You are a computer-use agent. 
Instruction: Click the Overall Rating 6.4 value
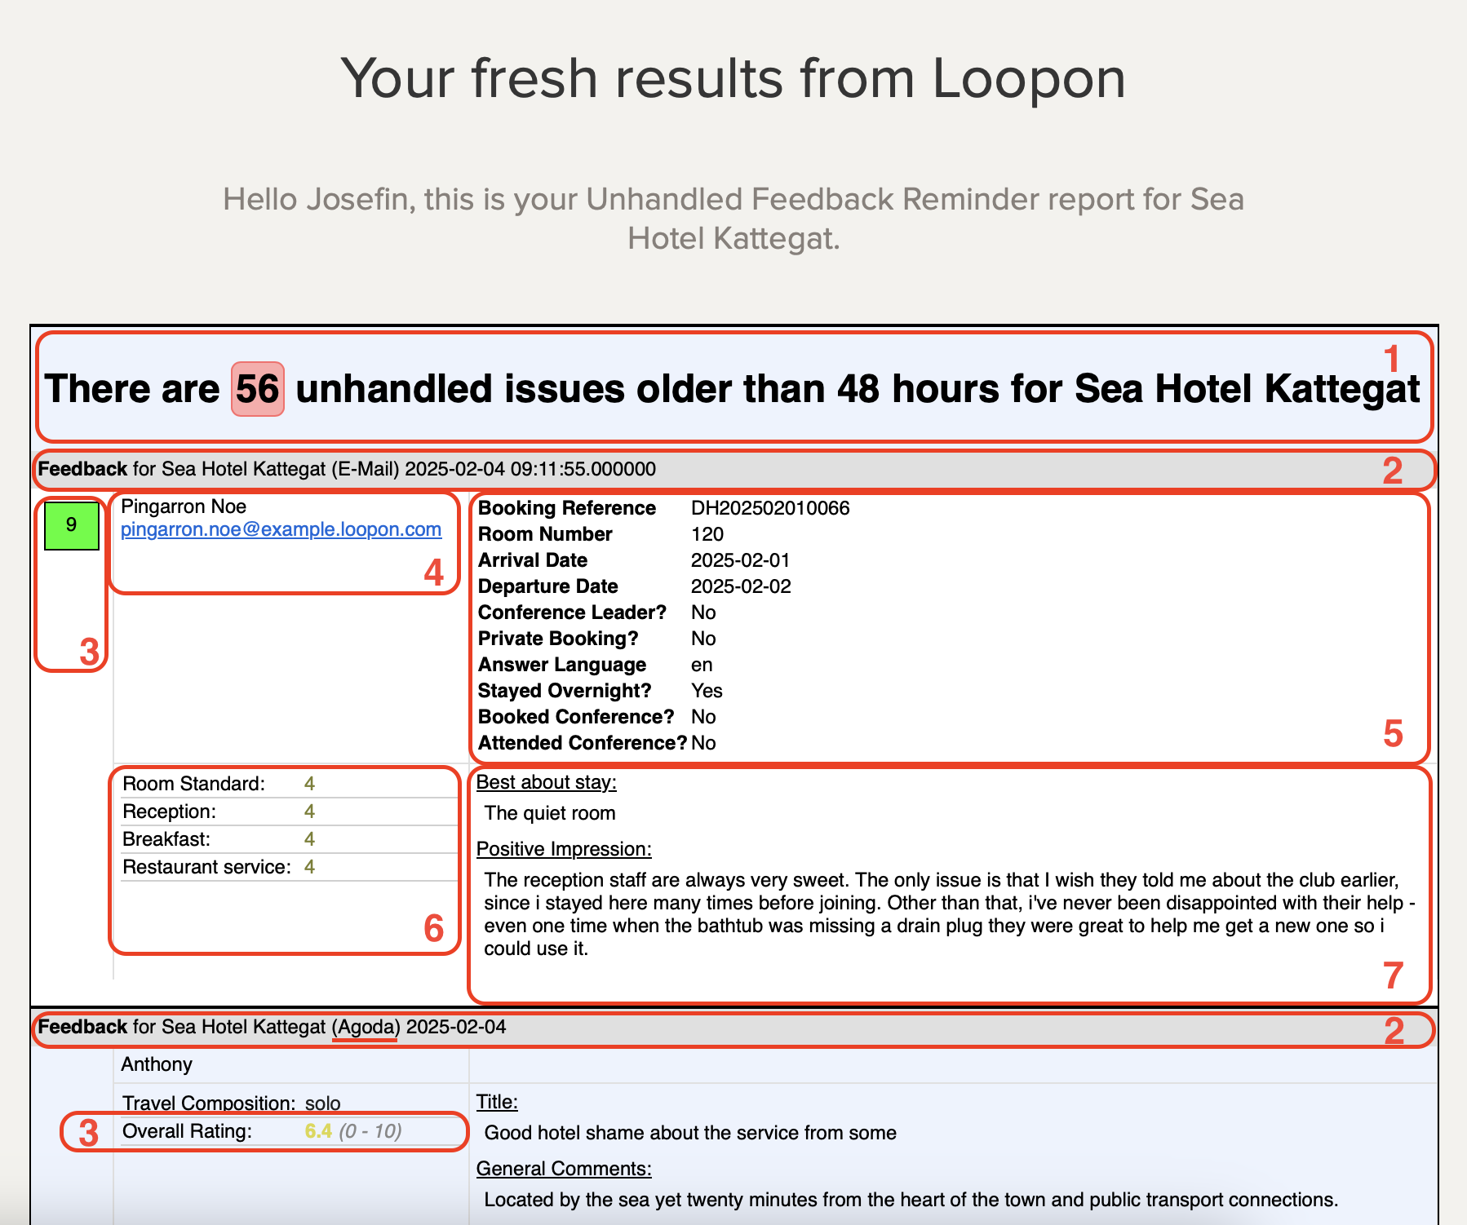(x=318, y=1131)
